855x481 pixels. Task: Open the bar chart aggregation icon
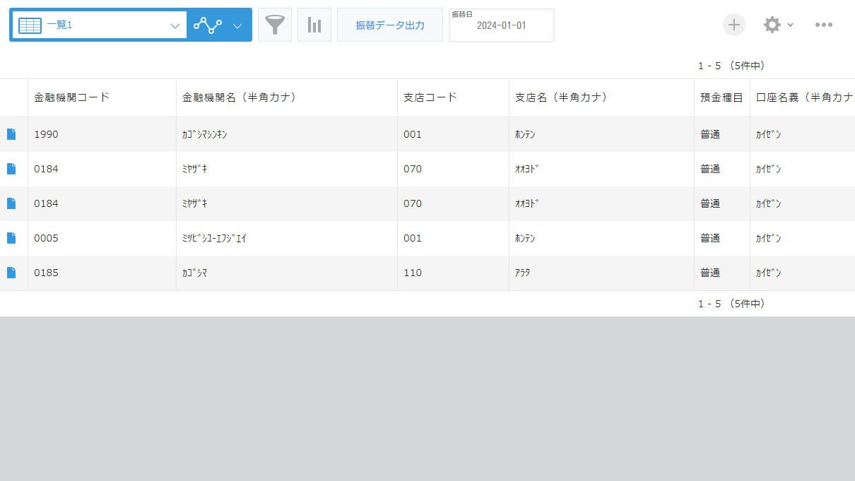[x=314, y=25]
